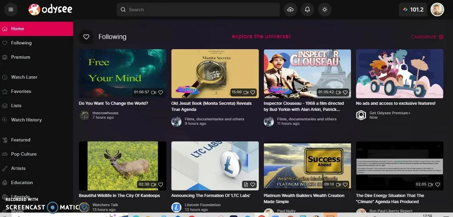Screen dimensions: 453x217
Task: Click the heart icon beside Following heading
Action: tap(86, 37)
